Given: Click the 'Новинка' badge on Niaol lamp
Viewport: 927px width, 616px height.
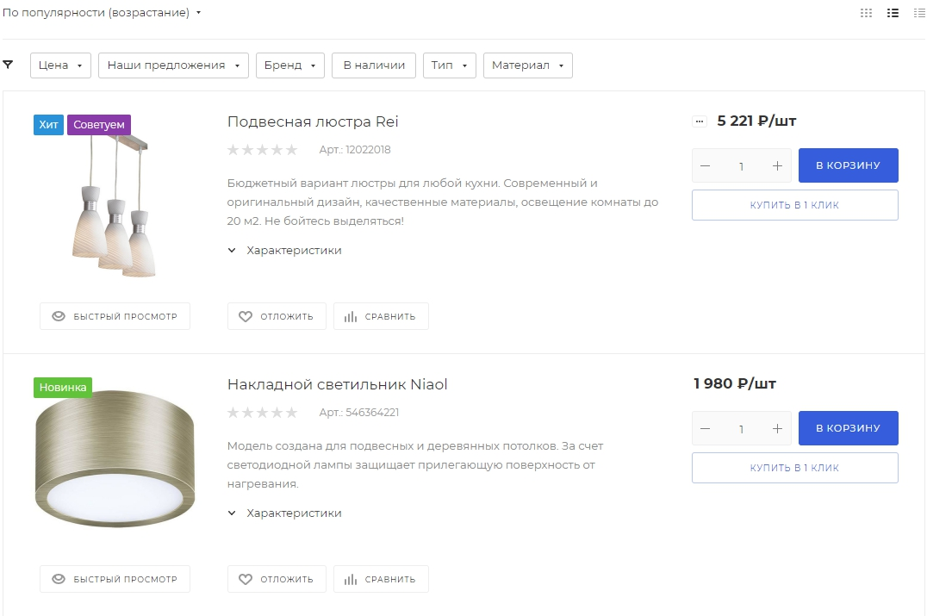Looking at the screenshot, I should (x=62, y=387).
